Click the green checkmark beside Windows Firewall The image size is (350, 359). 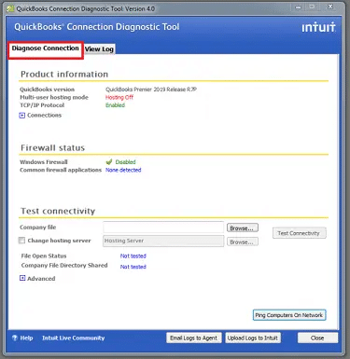pos(109,161)
